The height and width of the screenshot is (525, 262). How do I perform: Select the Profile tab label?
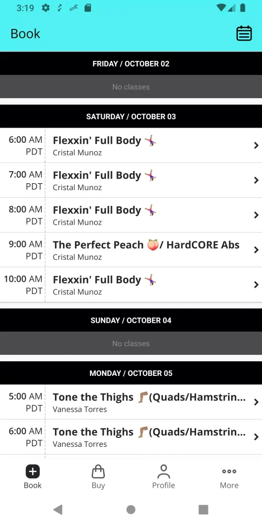pyautogui.click(x=163, y=485)
